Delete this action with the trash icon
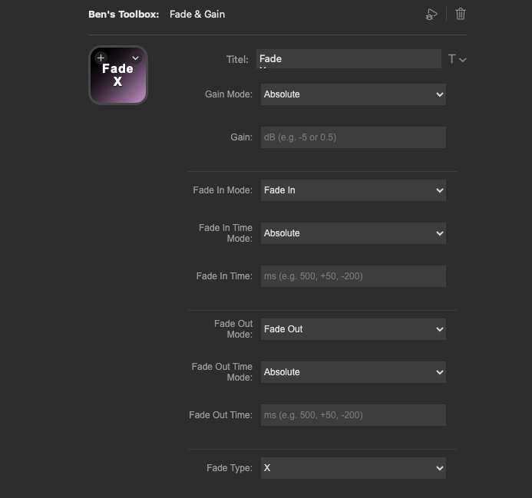Viewport: 532px width, 498px height. point(461,14)
